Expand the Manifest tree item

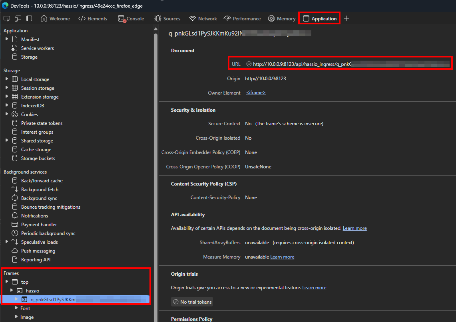(7, 39)
